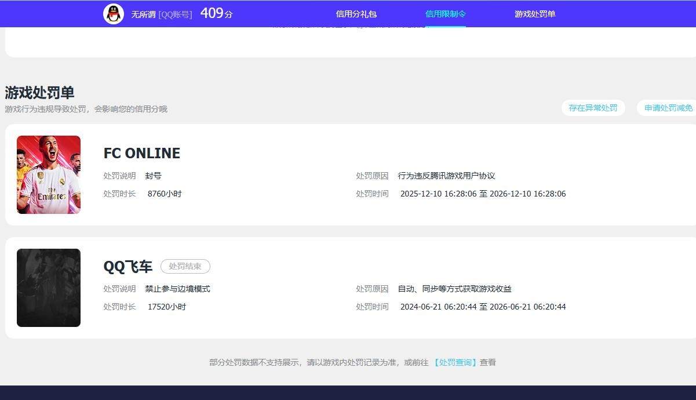
Task: Click the 8760小时 penalty duration
Action: pos(165,194)
